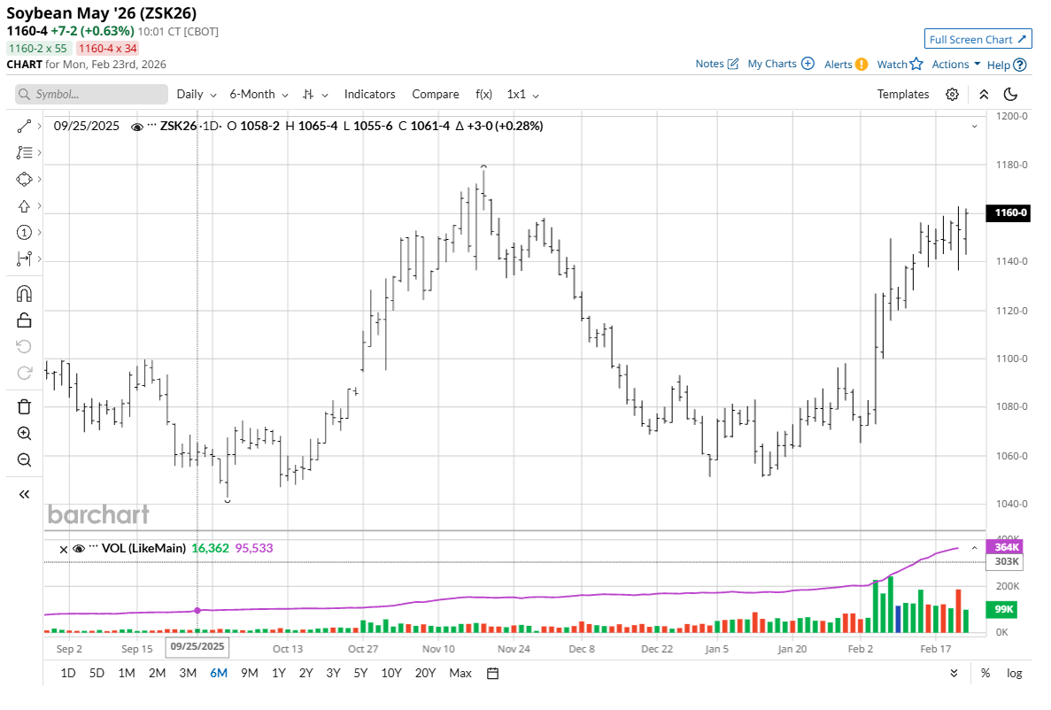Select the 20Y time range
Viewport: 1051px width, 710px height.
[x=426, y=673]
